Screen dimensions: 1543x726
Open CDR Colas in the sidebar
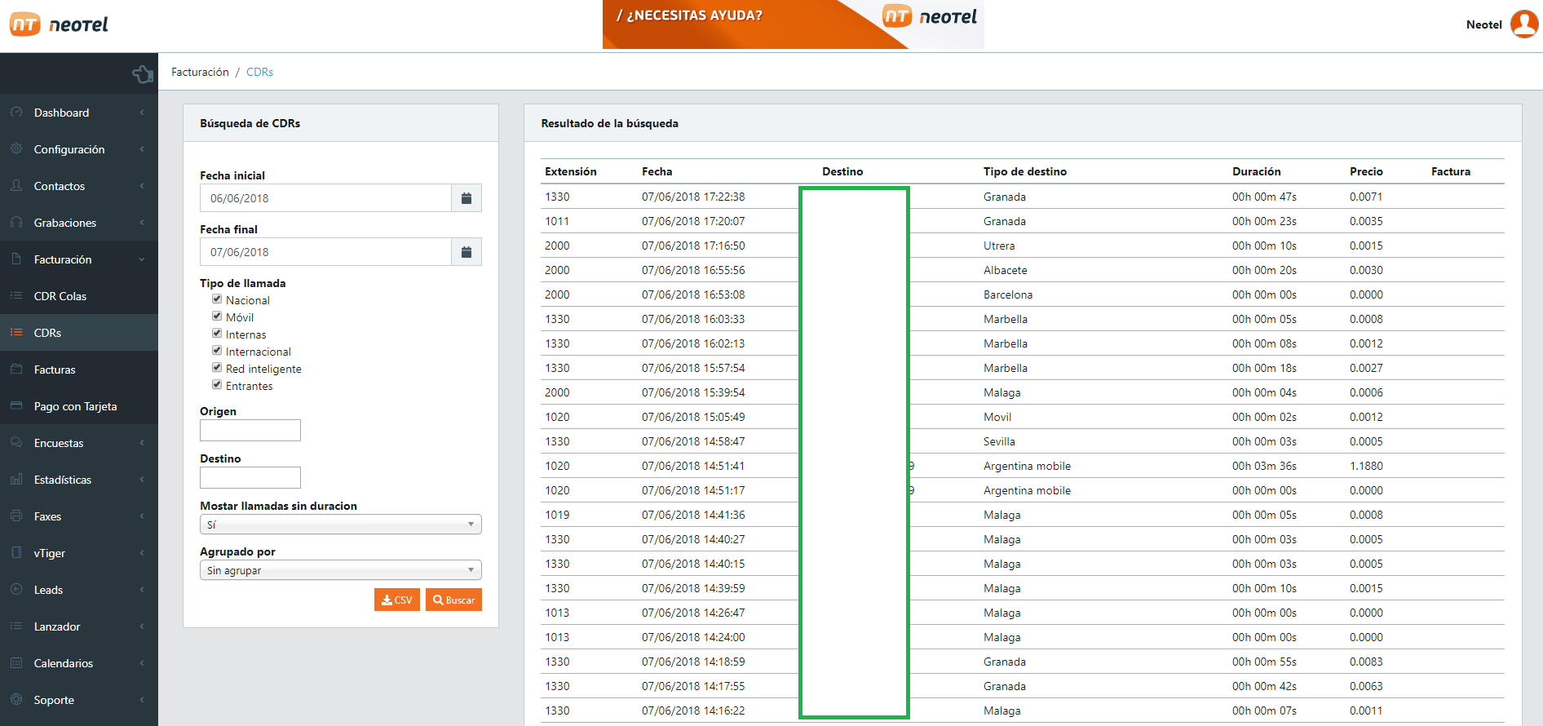[60, 296]
